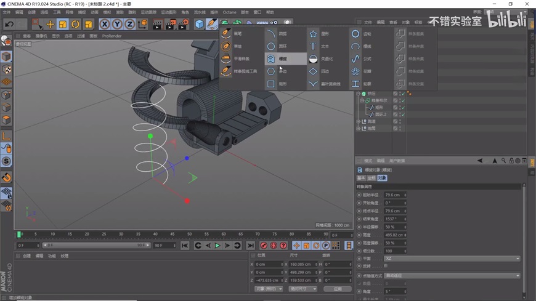Image resolution: width=536 pixels, height=301 pixels.
Task: Toggle the 反转 (Reverse) checkbox
Action: (386, 266)
